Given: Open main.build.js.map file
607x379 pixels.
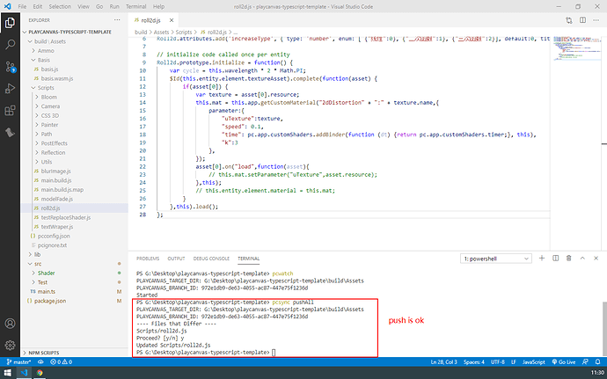Looking at the screenshot, I should pyautogui.click(x=62, y=190).
